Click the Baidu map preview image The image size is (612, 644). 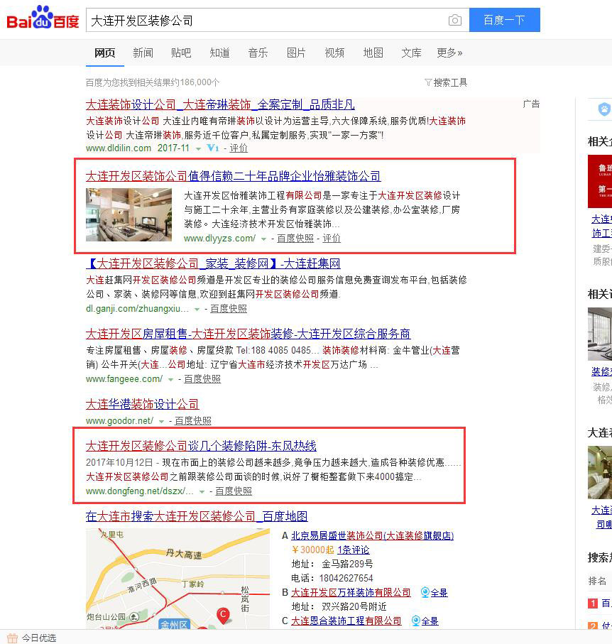[178, 579]
